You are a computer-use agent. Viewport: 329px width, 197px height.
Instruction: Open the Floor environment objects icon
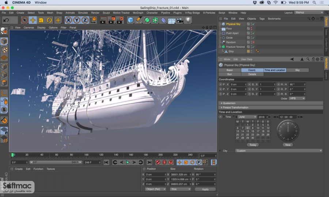(172, 20)
